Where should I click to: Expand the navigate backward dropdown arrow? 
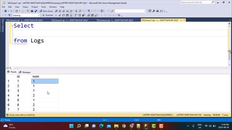pos(8,11)
